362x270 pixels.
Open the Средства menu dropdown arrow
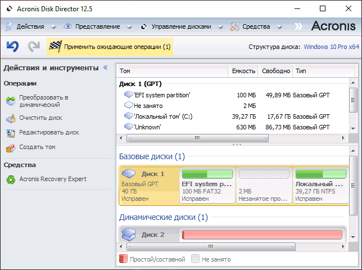tap(279, 27)
